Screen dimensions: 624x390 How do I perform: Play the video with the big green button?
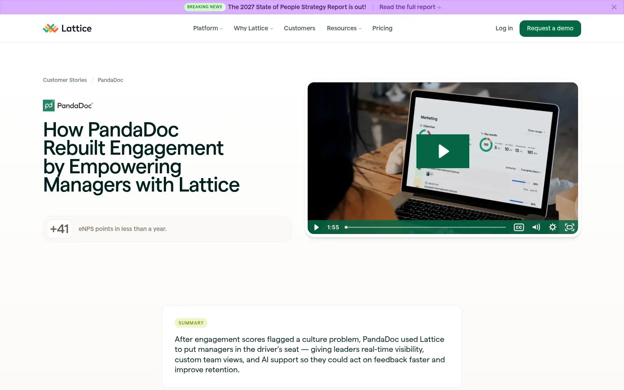coord(443,151)
